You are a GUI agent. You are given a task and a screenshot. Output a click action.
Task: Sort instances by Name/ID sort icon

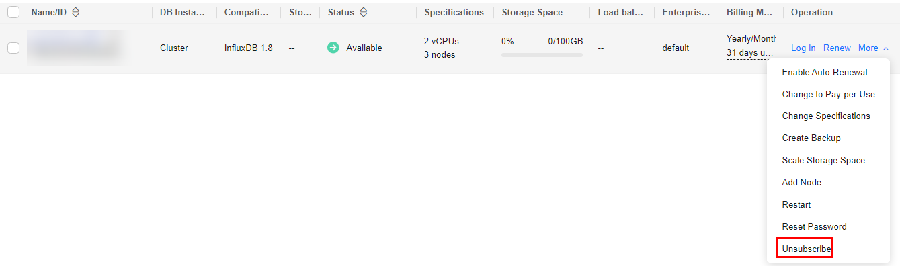75,13
